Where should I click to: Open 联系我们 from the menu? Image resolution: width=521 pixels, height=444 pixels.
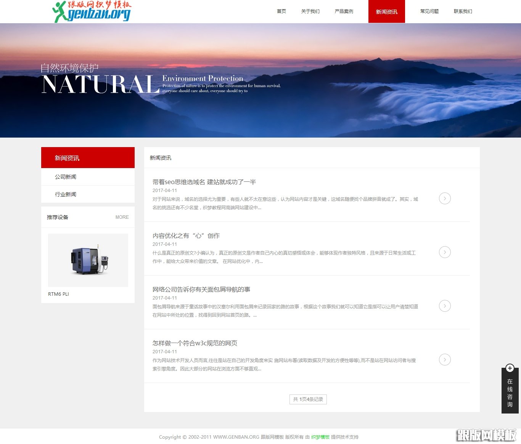(463, 11)
